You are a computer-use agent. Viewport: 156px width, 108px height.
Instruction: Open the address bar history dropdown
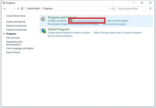pos(110,9)
